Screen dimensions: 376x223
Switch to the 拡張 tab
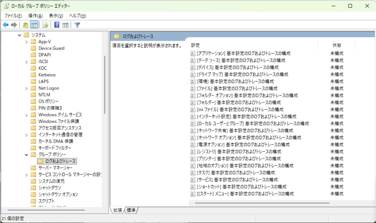117,210
